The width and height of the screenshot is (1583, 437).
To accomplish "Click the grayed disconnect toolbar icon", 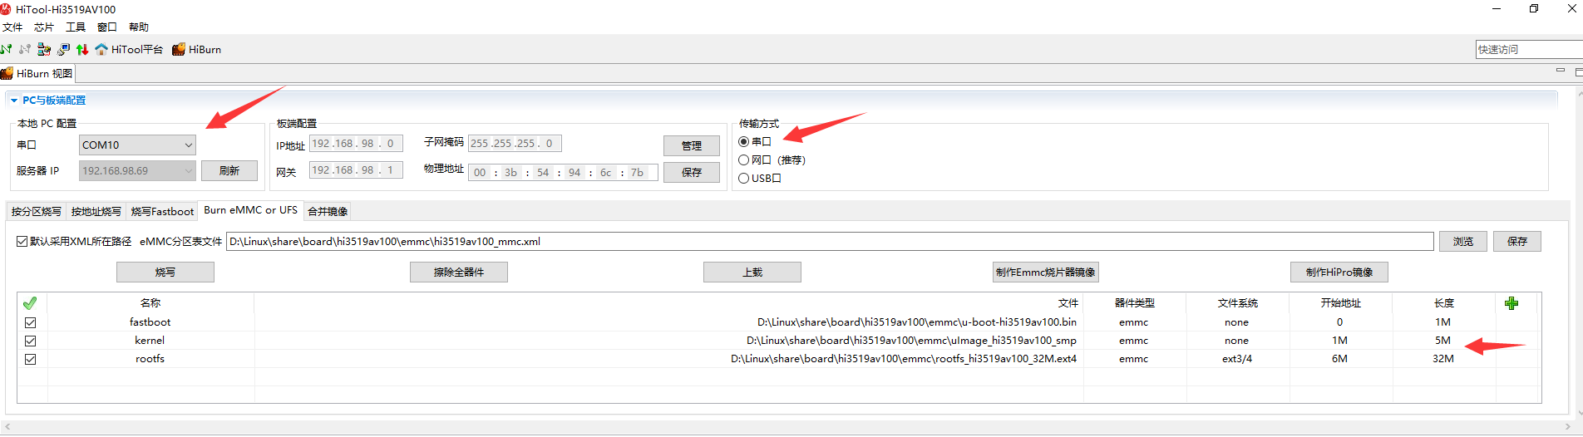I will (x=25, y=49).
